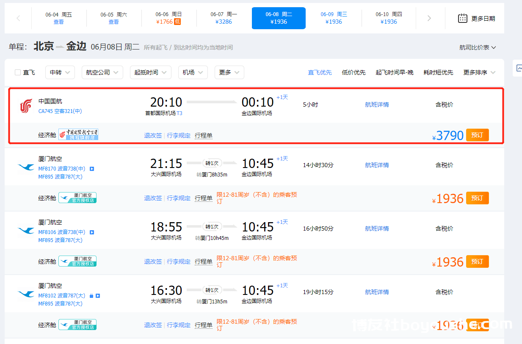The width and height of the screenshot is (522, 344).
Task: Open the 更多 filter dropdown
Action: pyautogui.click(x=229, y=72)
